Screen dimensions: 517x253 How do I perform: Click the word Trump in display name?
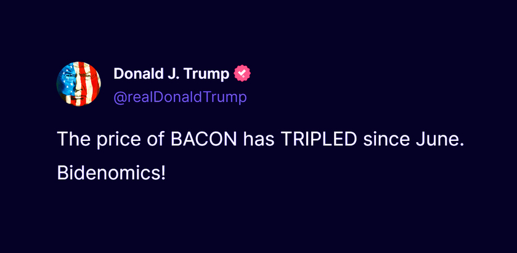coord(206,74)
